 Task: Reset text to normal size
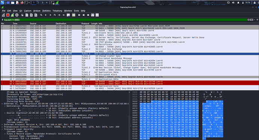88,15
